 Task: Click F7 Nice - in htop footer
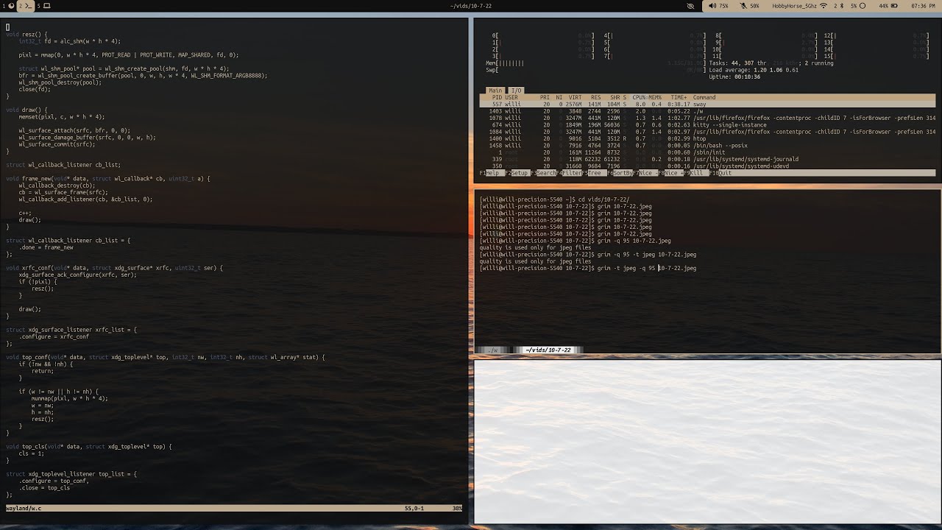click(645, 173)
